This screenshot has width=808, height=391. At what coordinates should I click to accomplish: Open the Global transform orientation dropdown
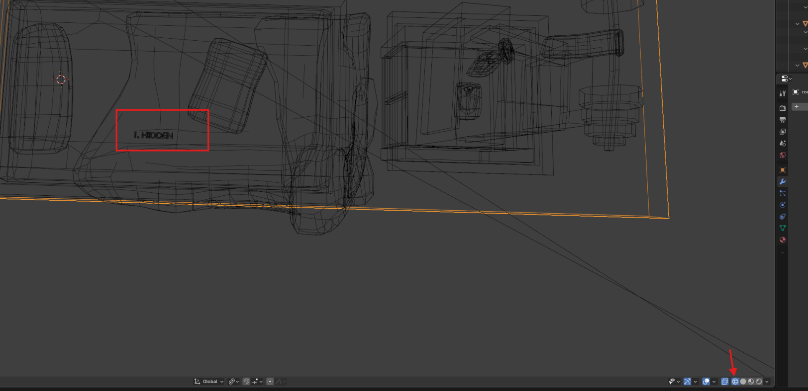[x=209, y=382]
